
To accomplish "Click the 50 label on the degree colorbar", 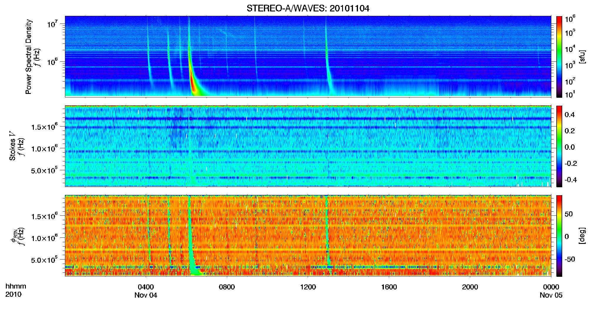I will point(569,214).
